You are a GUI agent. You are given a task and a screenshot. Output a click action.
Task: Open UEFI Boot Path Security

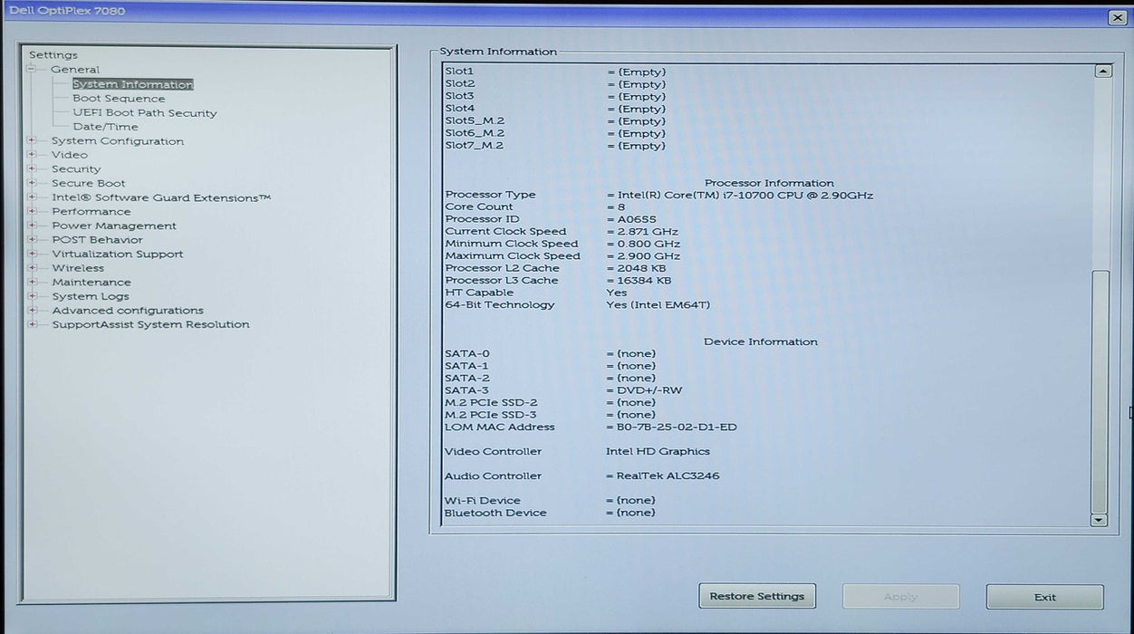pos(145,113)
